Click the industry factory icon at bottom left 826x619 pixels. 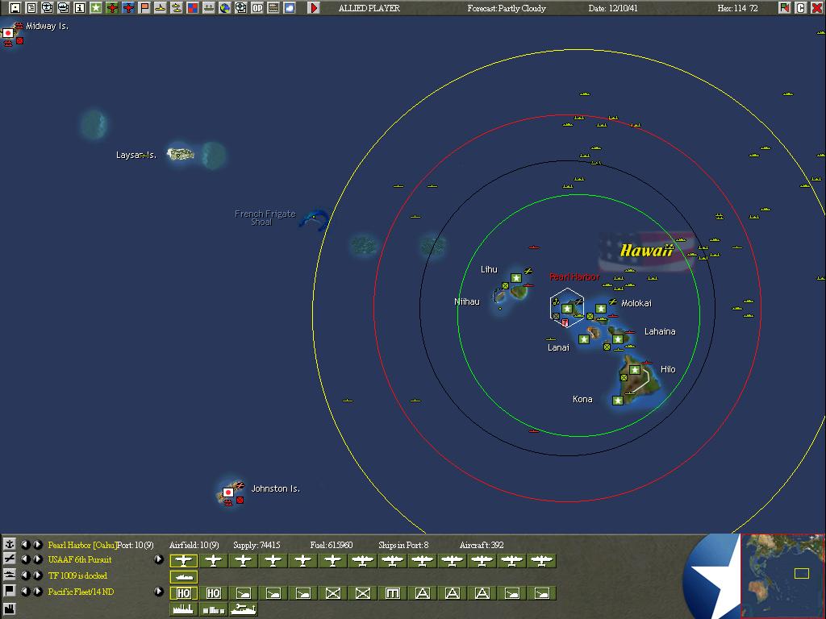point(10,607)
